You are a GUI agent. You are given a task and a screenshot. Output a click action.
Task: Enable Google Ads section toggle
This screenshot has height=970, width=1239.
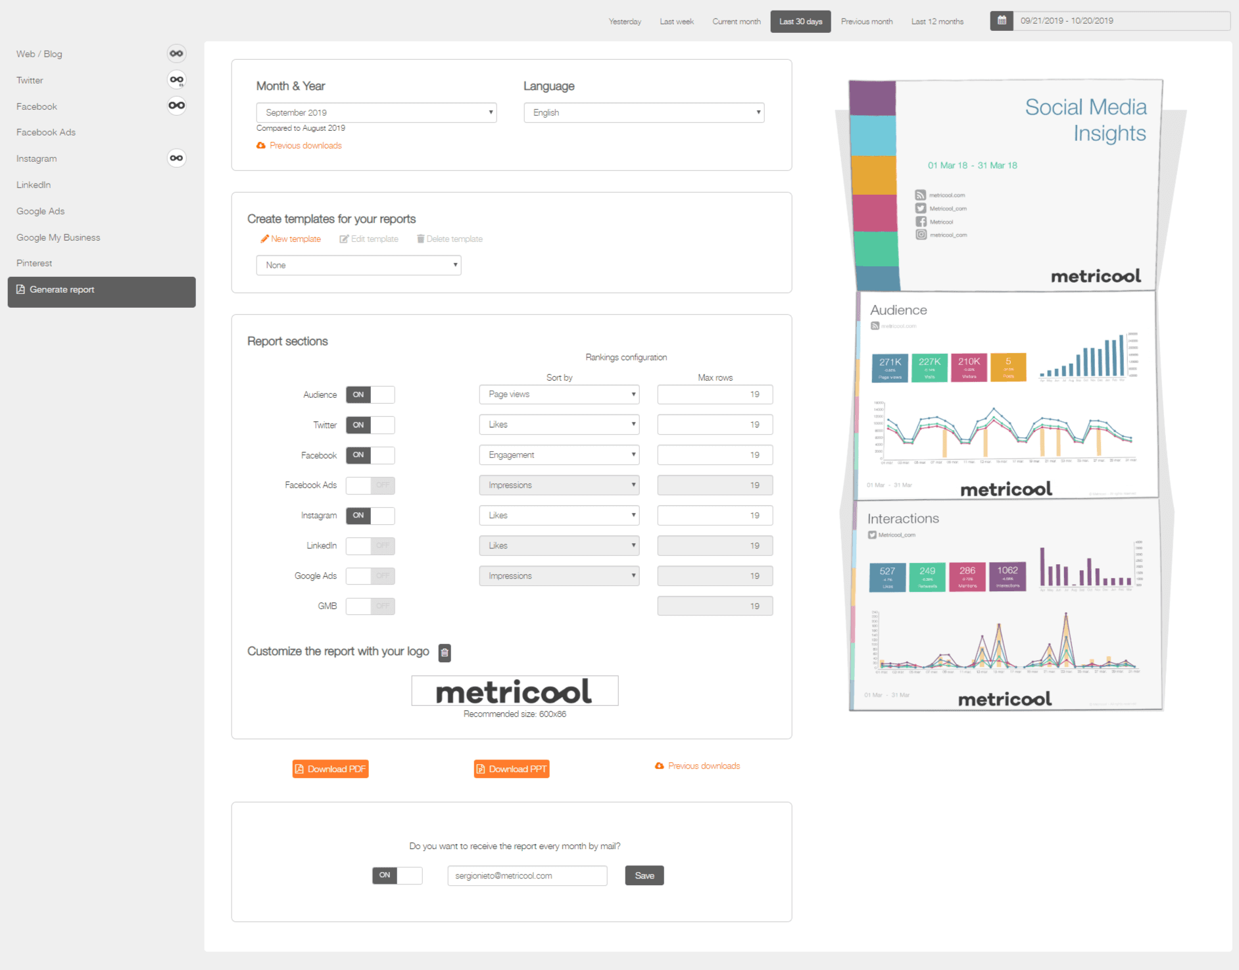pos(370,576)
